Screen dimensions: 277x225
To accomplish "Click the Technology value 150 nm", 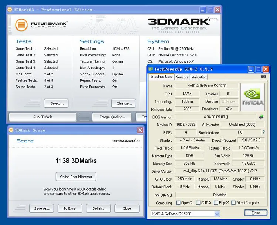I will (187, 101).
